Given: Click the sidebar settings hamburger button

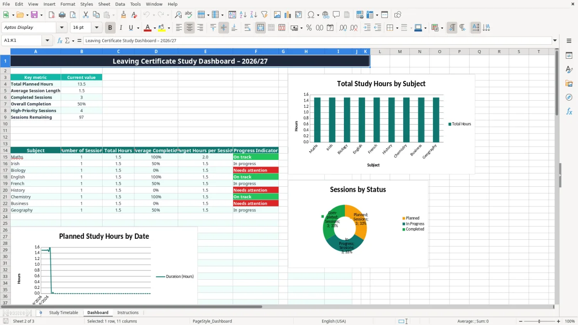Looking at the screenshot, I should click(569, 41).
